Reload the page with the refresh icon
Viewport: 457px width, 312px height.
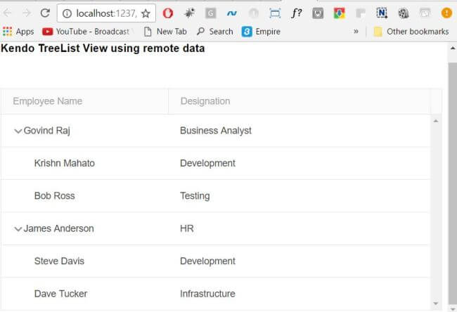point(45,13)
